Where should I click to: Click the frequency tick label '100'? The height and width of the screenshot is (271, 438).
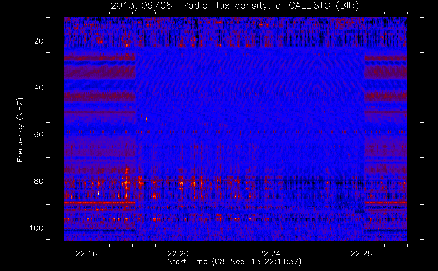pos(37,228)
